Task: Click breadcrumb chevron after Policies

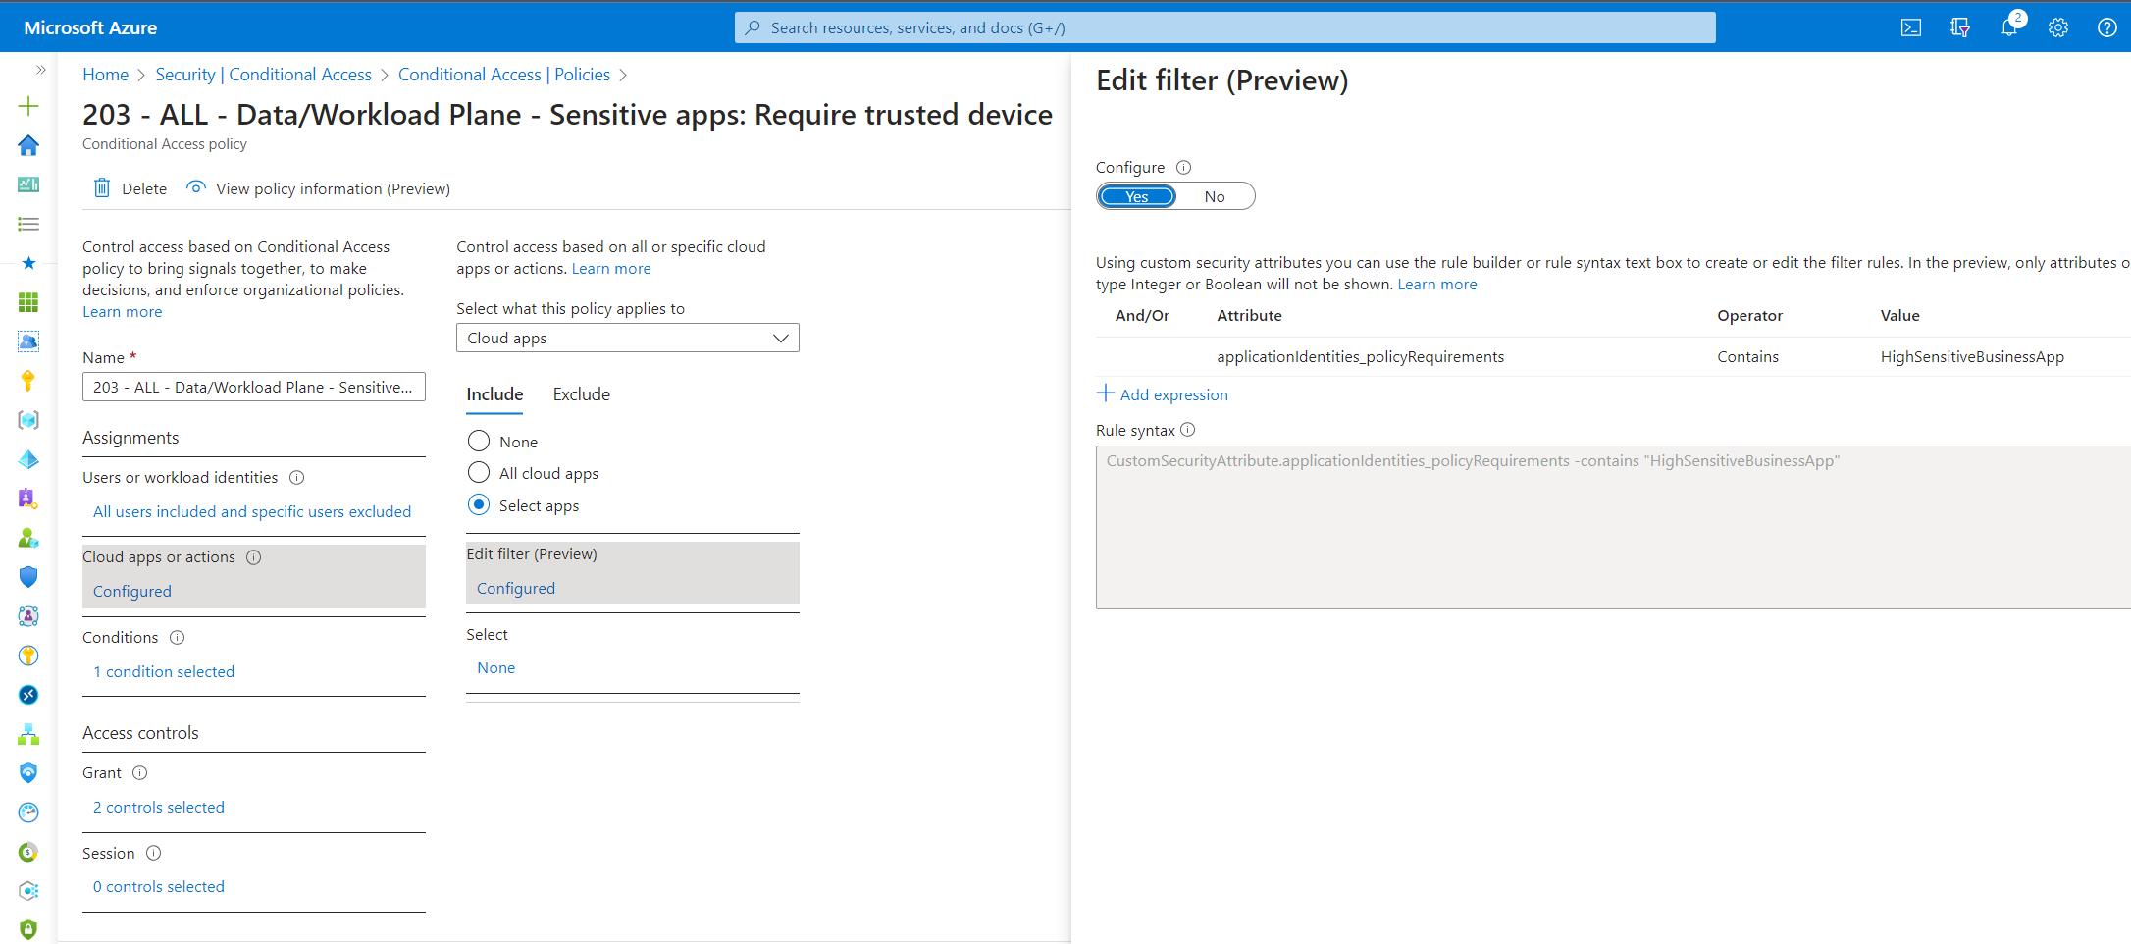Action: pyautogui.click(x=623, y=76)
